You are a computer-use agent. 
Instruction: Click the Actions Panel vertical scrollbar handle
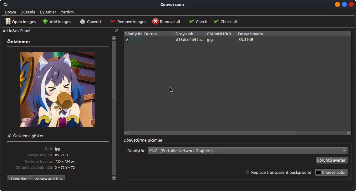(114, 69)
